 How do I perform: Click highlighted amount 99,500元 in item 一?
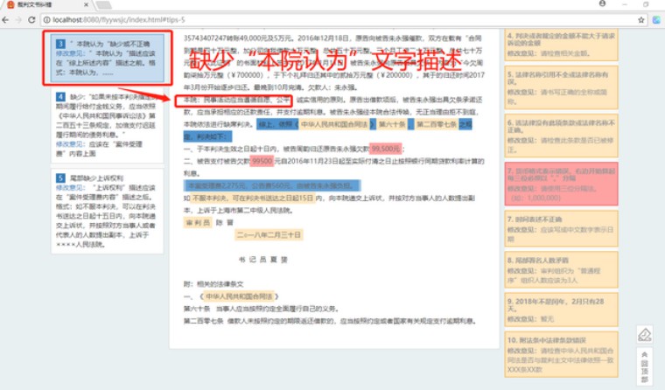tap(386, 149)
